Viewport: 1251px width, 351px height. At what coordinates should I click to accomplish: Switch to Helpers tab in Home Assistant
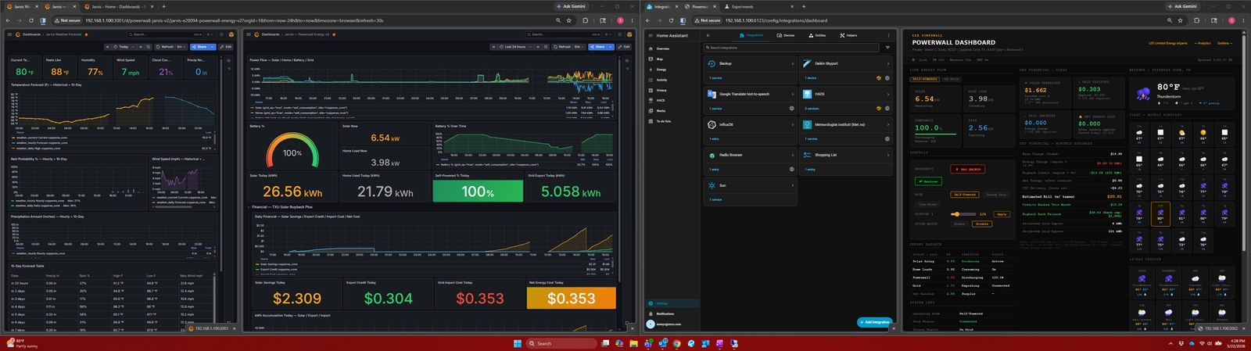pos(848,35)
